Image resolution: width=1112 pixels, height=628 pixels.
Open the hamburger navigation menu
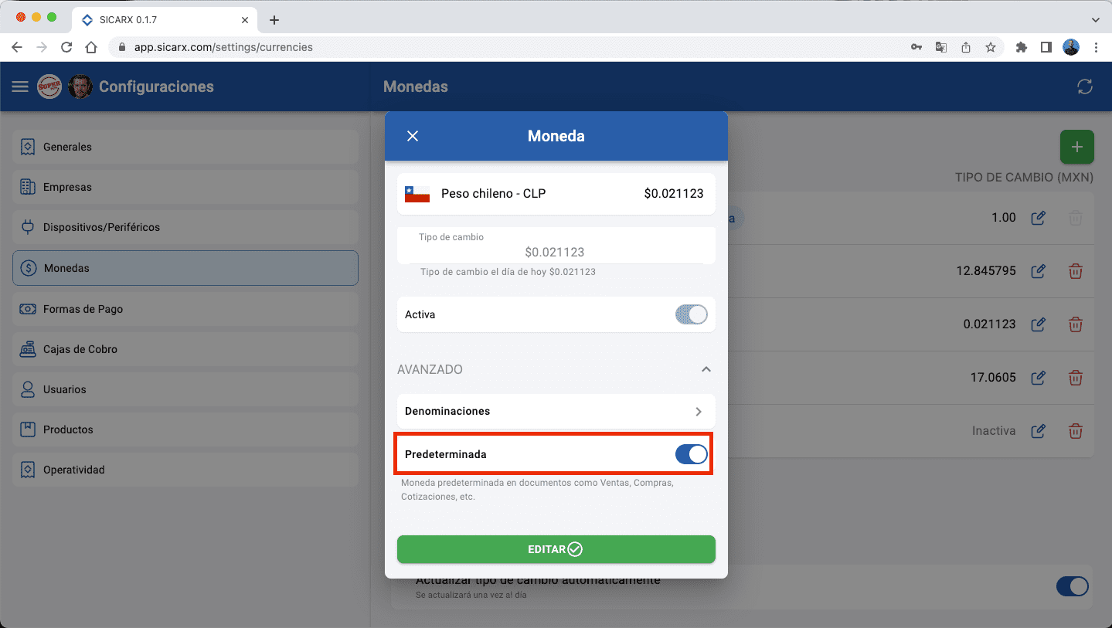pos(19,87)
